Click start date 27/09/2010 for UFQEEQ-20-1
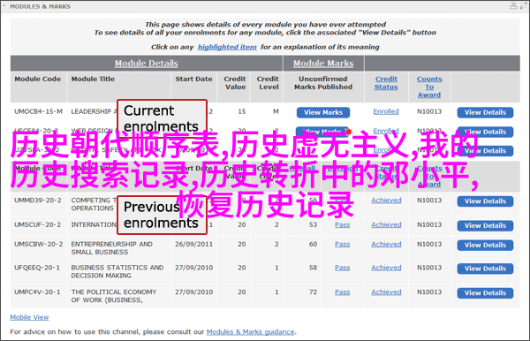Image resolution: width=530 pixels, height=341 pixels. click(x=193, y=268)
